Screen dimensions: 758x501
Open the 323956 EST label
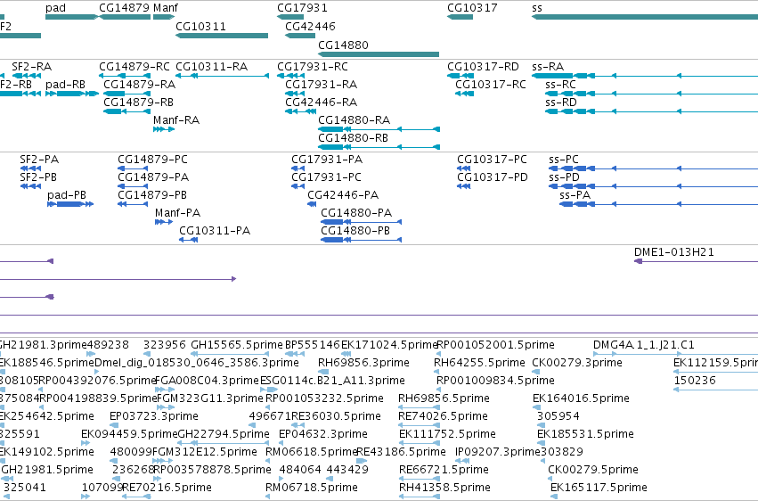click(x=165, y=345)
